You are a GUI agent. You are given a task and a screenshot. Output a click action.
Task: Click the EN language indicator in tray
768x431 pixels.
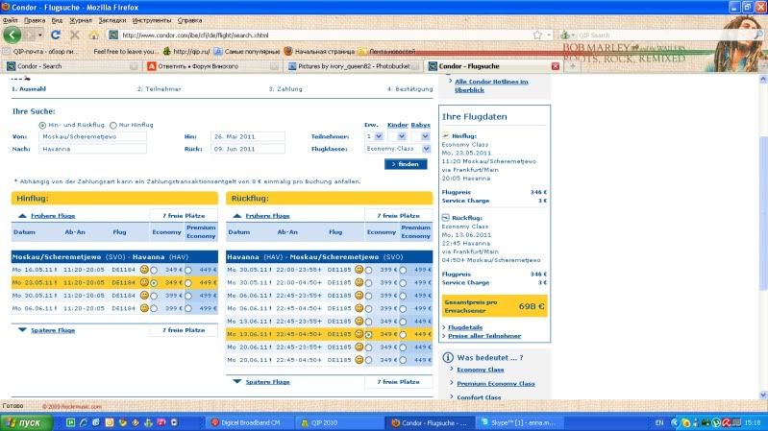point(659,422)
